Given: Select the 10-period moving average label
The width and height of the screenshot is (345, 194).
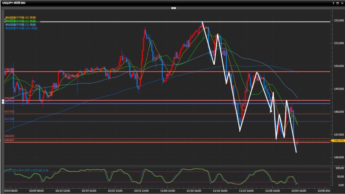Looking at the screenshot, I should pyautogui.click(x=21, y=17).
